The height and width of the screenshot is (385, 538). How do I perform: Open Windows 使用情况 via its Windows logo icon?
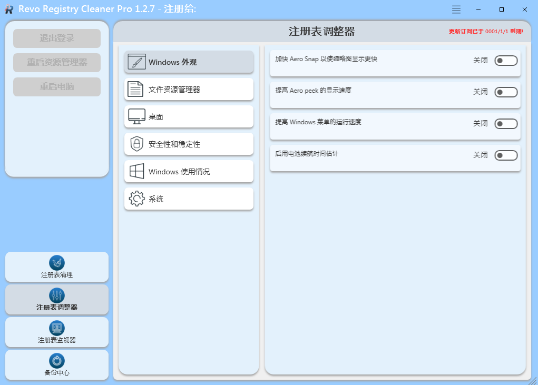136,171
